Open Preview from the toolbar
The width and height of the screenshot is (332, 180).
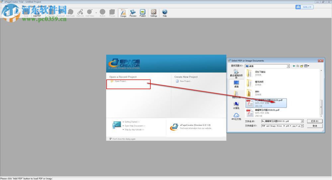(133, 13)
